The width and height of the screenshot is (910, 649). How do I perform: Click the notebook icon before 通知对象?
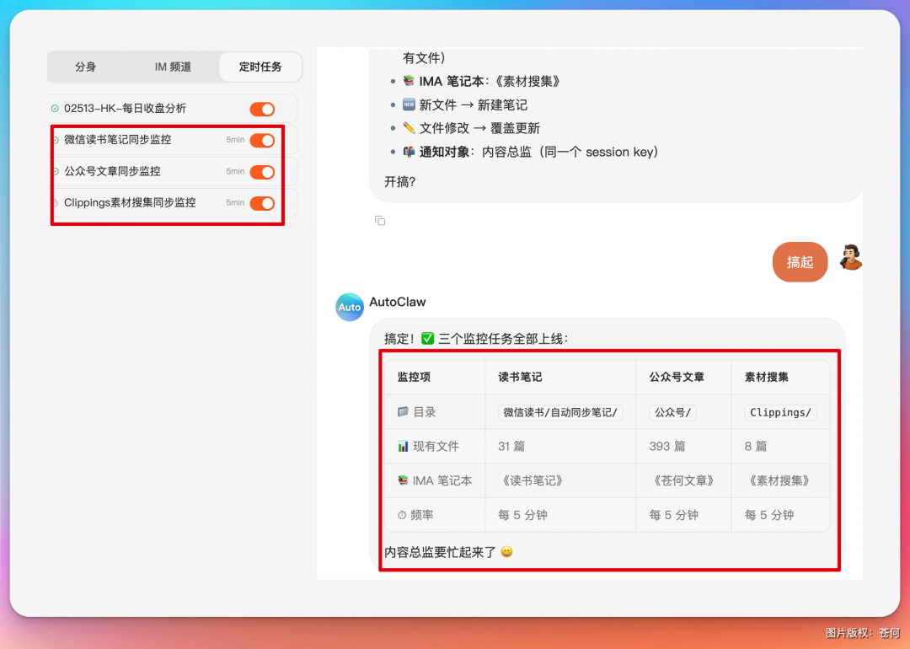click(x=409, y=152)
